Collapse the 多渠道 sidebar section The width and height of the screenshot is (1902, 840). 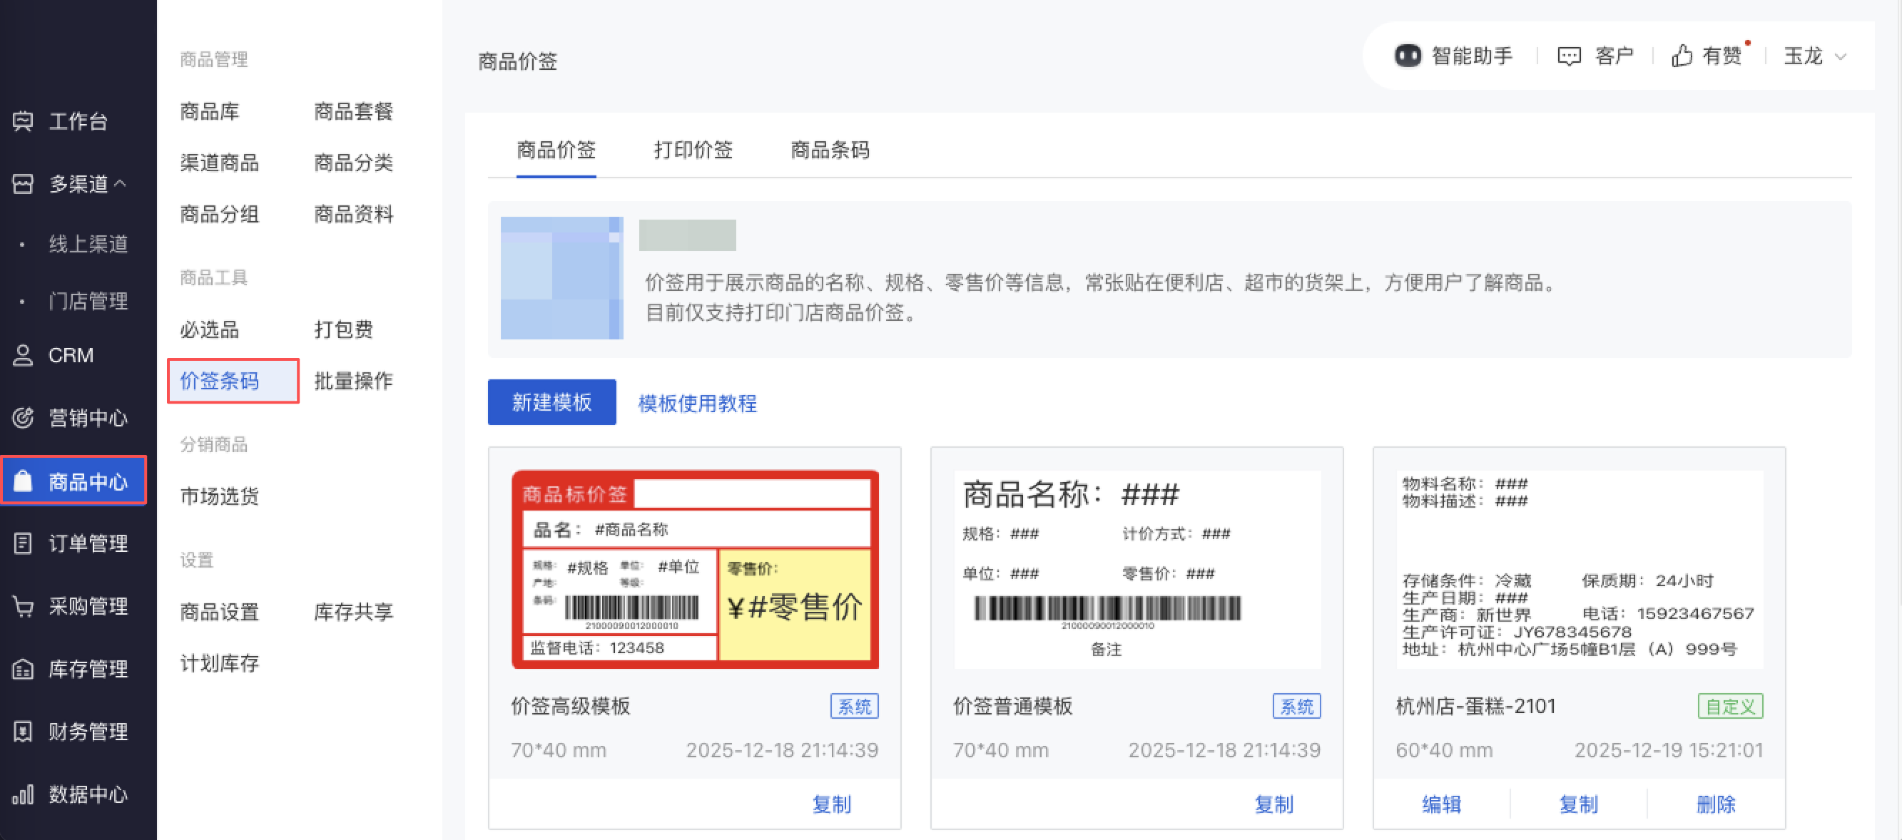tap(120, 183)
